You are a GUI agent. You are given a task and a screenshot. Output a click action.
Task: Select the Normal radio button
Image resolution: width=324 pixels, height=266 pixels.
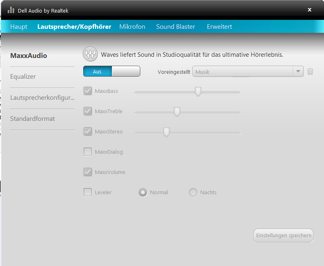(143, 193)
